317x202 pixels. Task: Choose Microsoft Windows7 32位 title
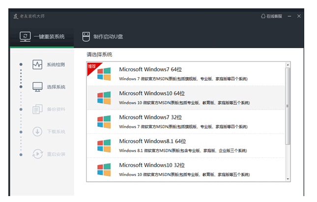(x=150, y=117)
